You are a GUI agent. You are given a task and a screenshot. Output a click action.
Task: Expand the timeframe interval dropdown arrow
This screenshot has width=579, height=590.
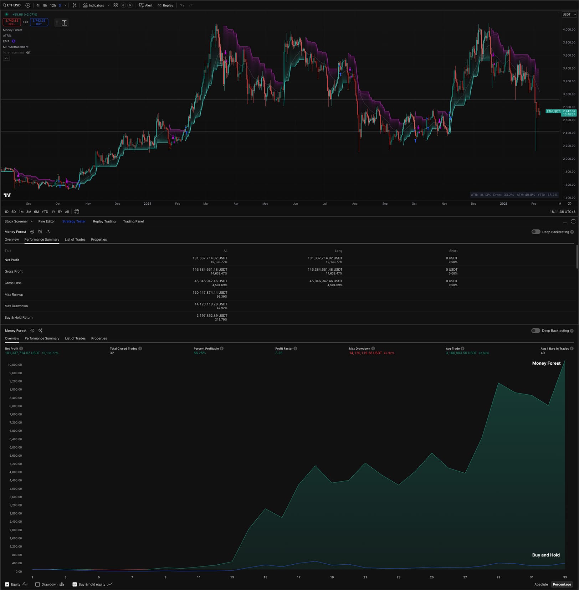tap(65, 5)
